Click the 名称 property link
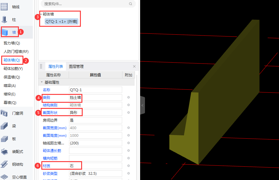This screenshot has height=180, width=279. point(46,90)
